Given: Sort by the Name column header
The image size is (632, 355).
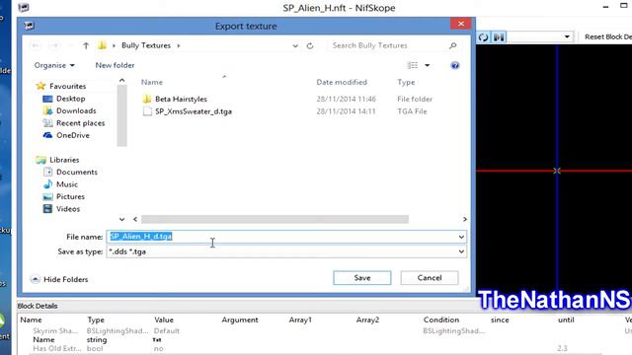Looking at the screenshot, I should (152, 82).
